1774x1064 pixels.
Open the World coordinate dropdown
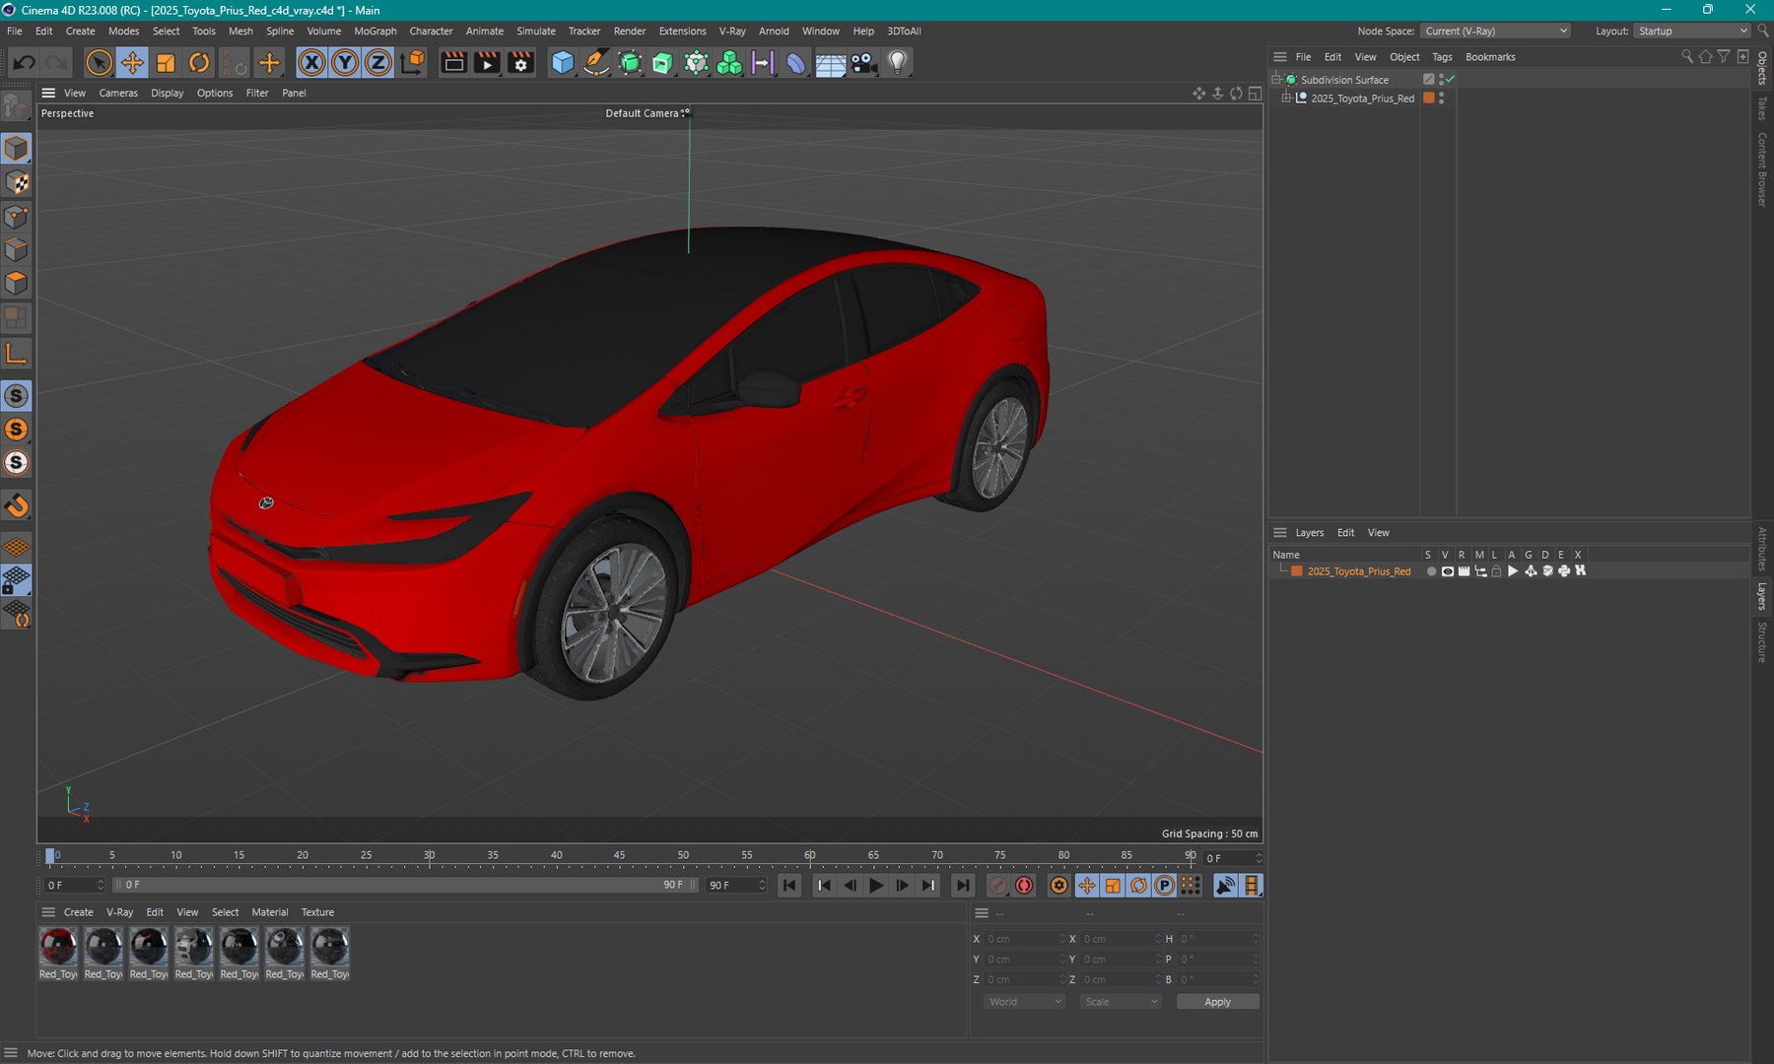tap(1025, 1002)
